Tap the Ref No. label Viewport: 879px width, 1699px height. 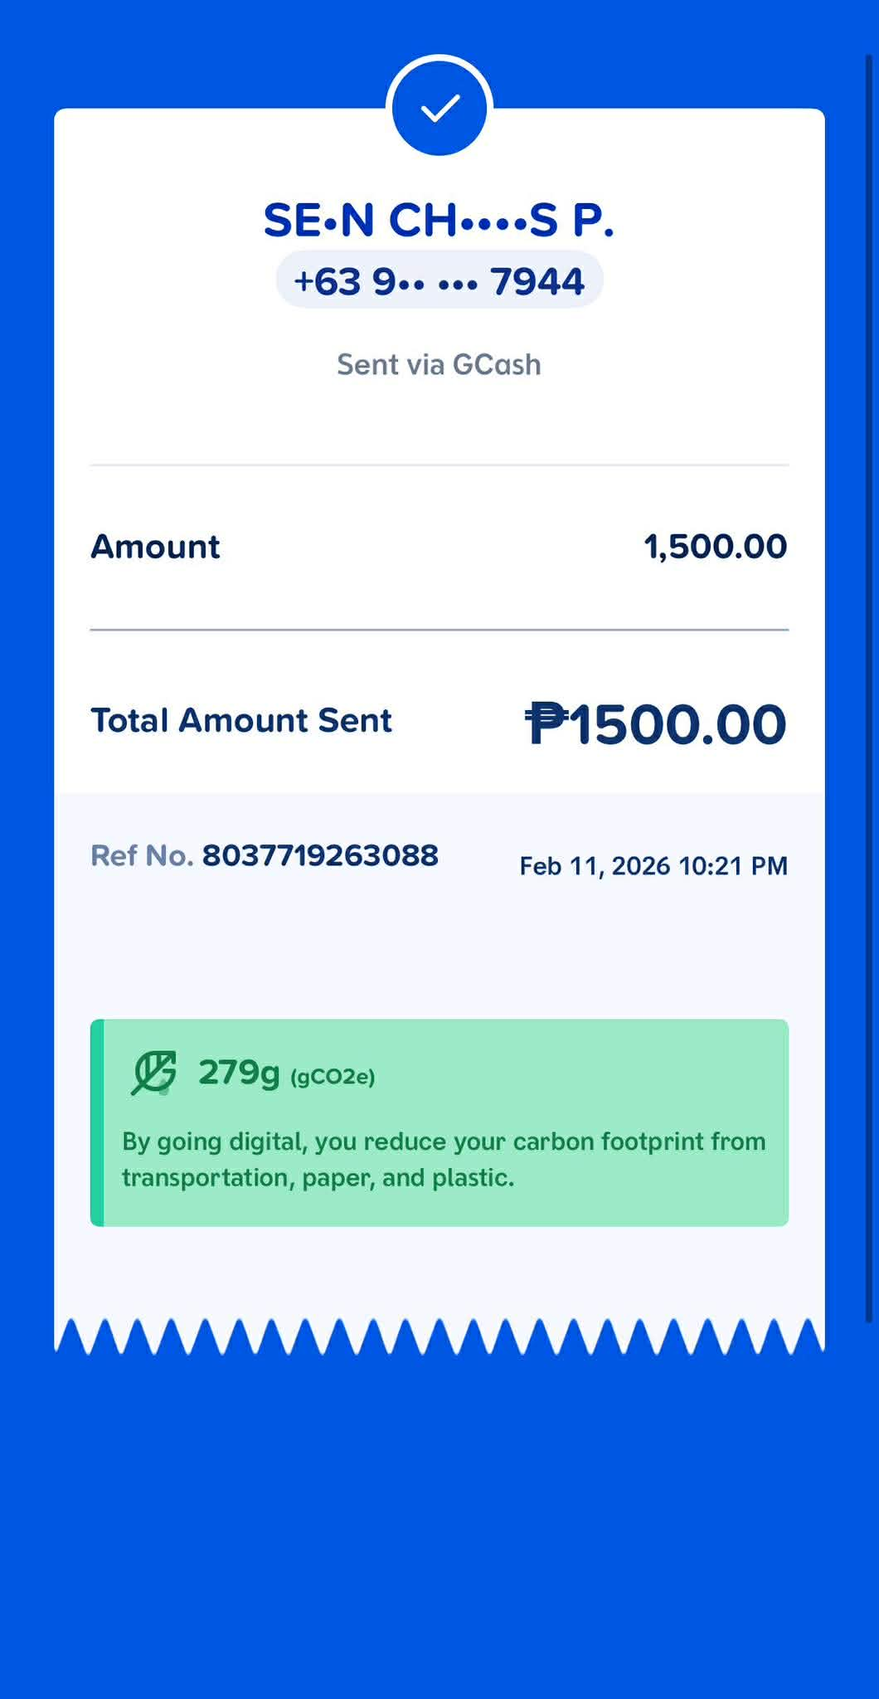pos(141,856)
